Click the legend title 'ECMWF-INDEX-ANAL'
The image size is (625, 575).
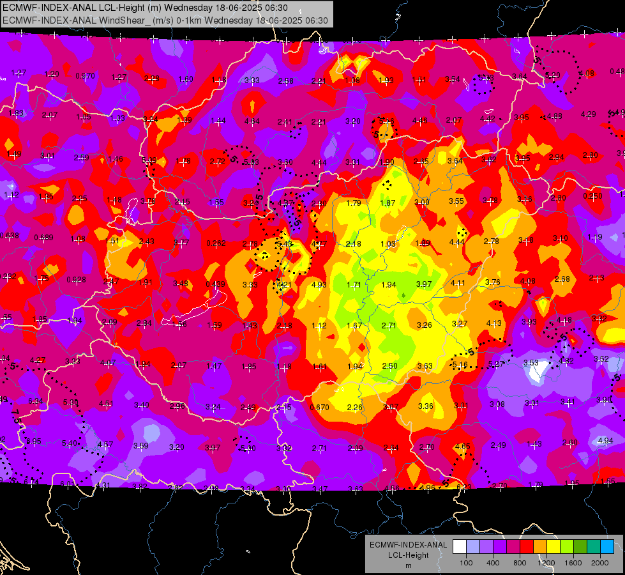408,545
